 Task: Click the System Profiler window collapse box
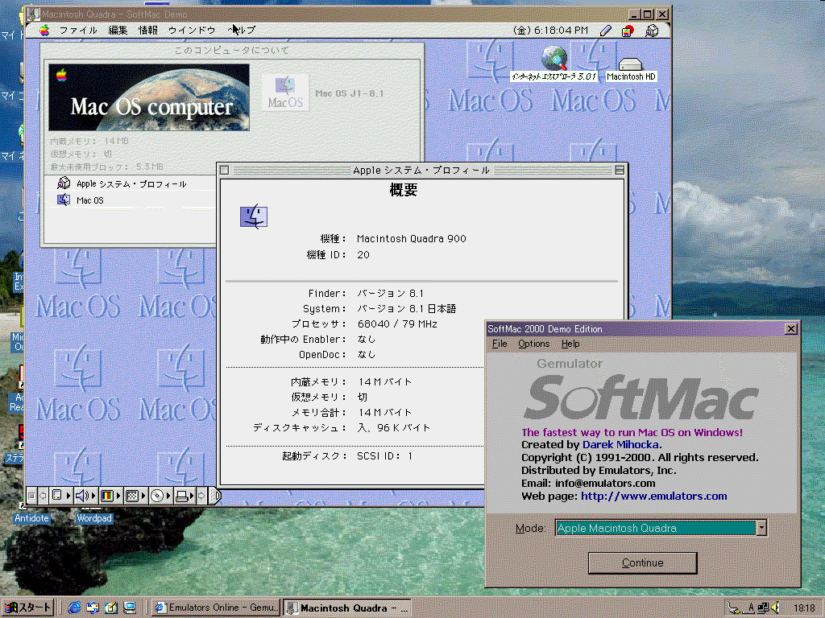click(620, 171)
